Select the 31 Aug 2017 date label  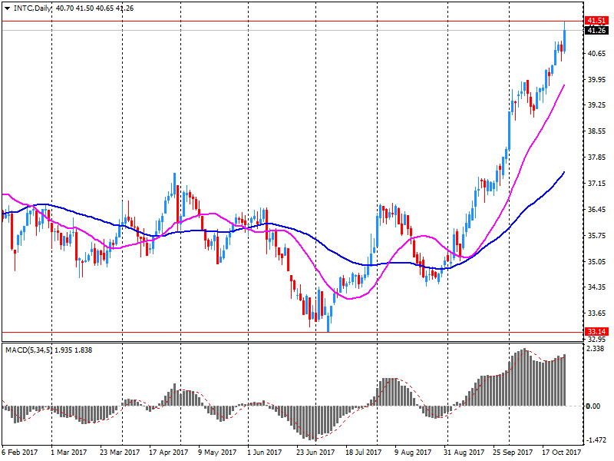tap(464, 453)
